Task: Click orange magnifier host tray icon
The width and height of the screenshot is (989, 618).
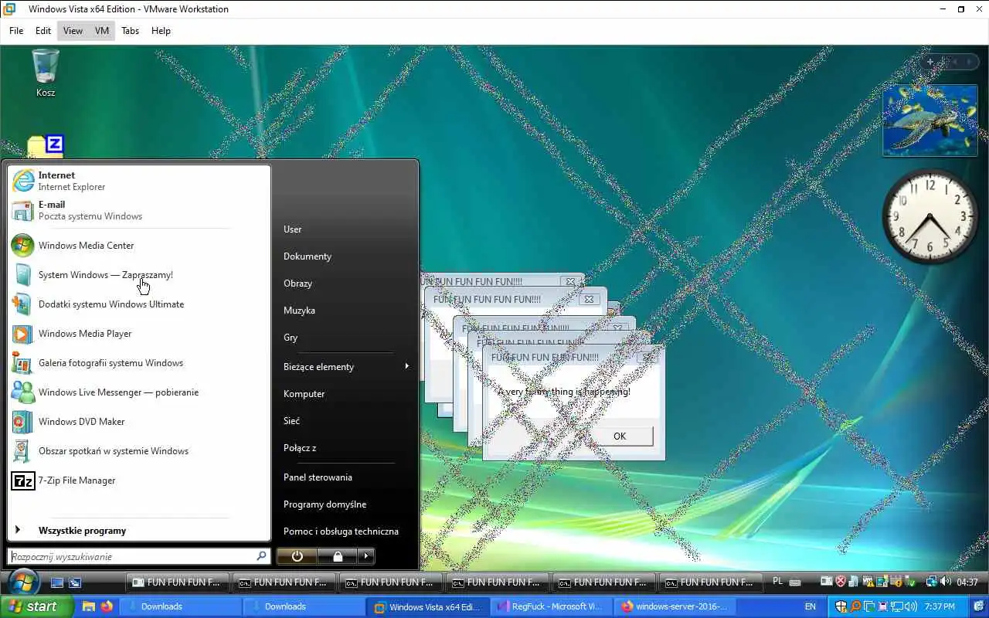Action: [855, 606]
